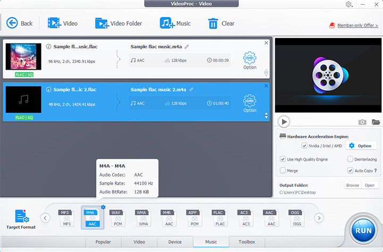This screenshot has width=383, height=252.
Task: Open the Member-only Offer link
Action: coord(357,26)
